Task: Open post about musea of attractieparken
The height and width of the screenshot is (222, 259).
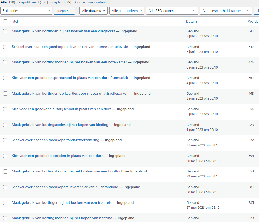Action: coord(70,93)
